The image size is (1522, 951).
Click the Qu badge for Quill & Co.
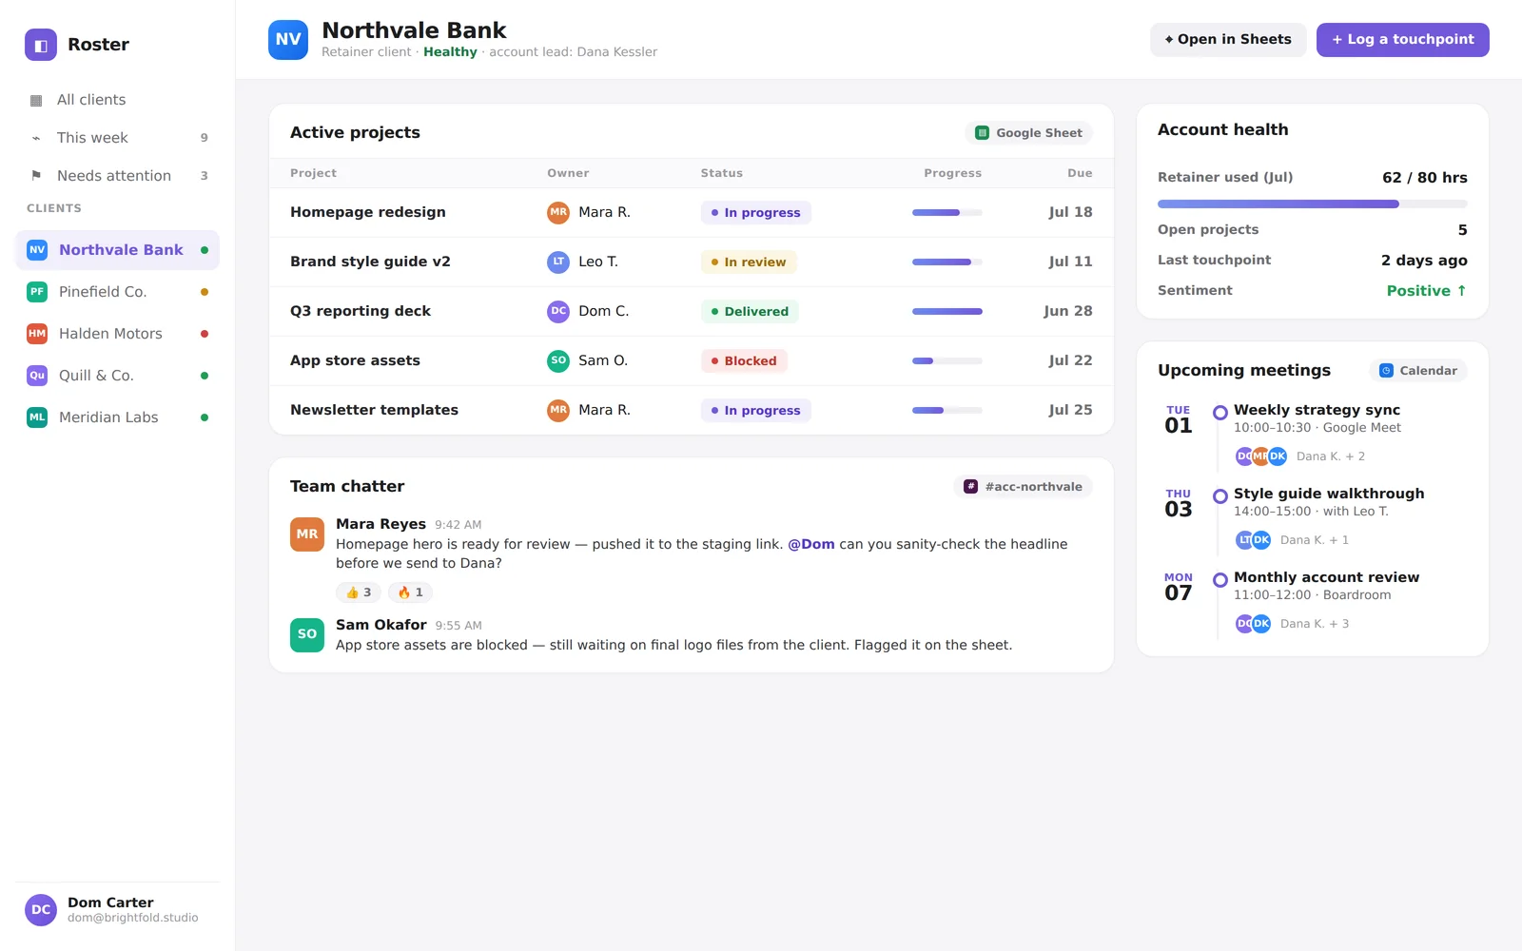tap(37, 376)
